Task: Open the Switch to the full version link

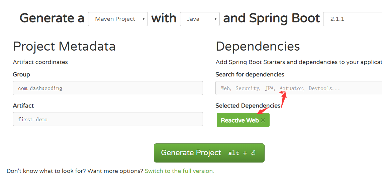Action: (179, 171)
